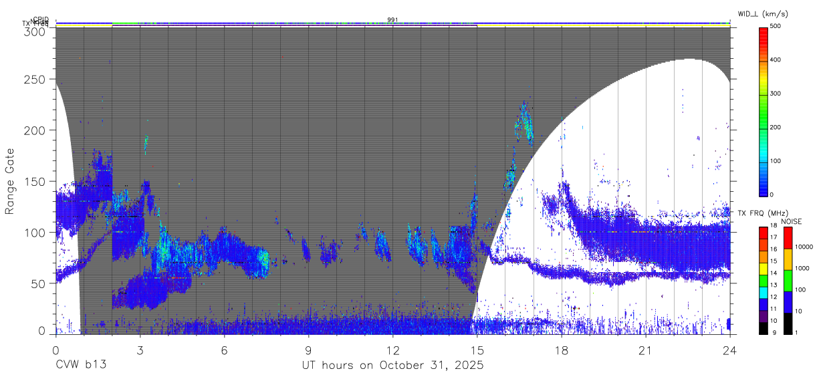Click the 24 tick on UT hours axis
The image size is (821, 379).
tap(730, 350)
